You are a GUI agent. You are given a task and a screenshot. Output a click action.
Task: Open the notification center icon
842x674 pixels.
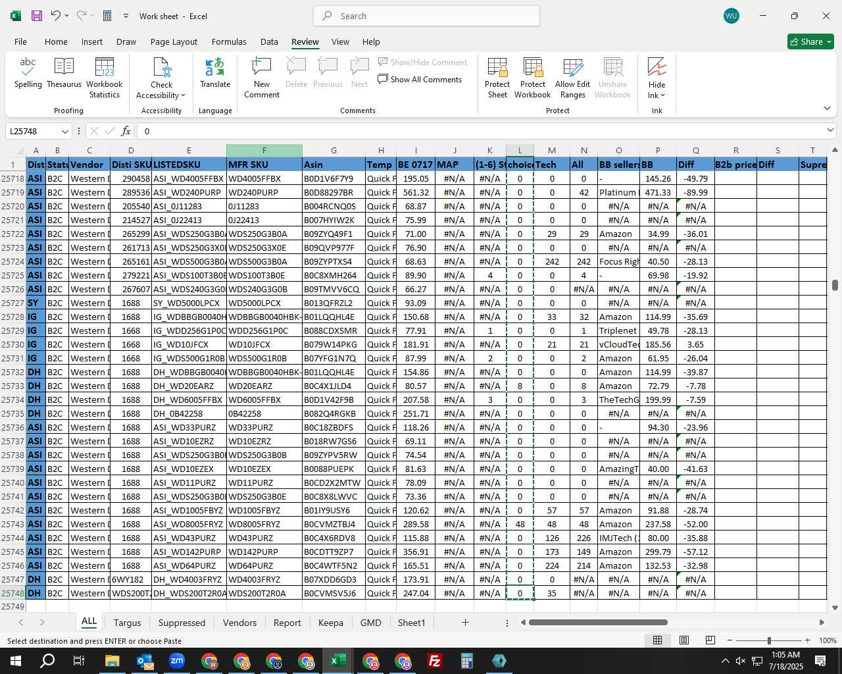(820, 661)
